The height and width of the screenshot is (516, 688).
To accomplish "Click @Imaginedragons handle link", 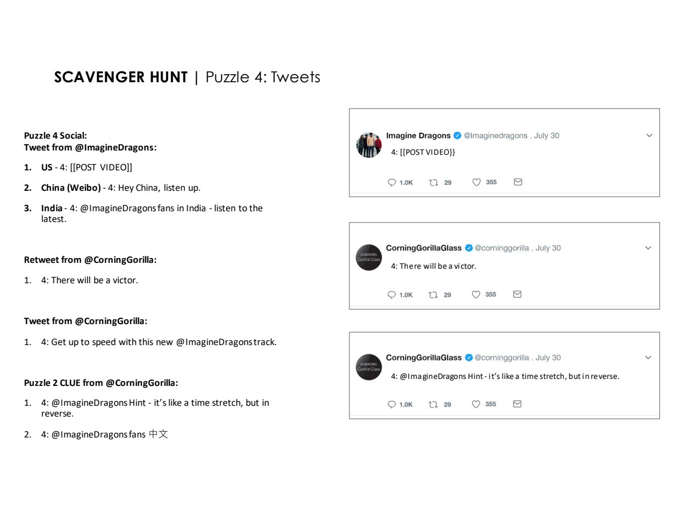I will click(x=496, y=135).
